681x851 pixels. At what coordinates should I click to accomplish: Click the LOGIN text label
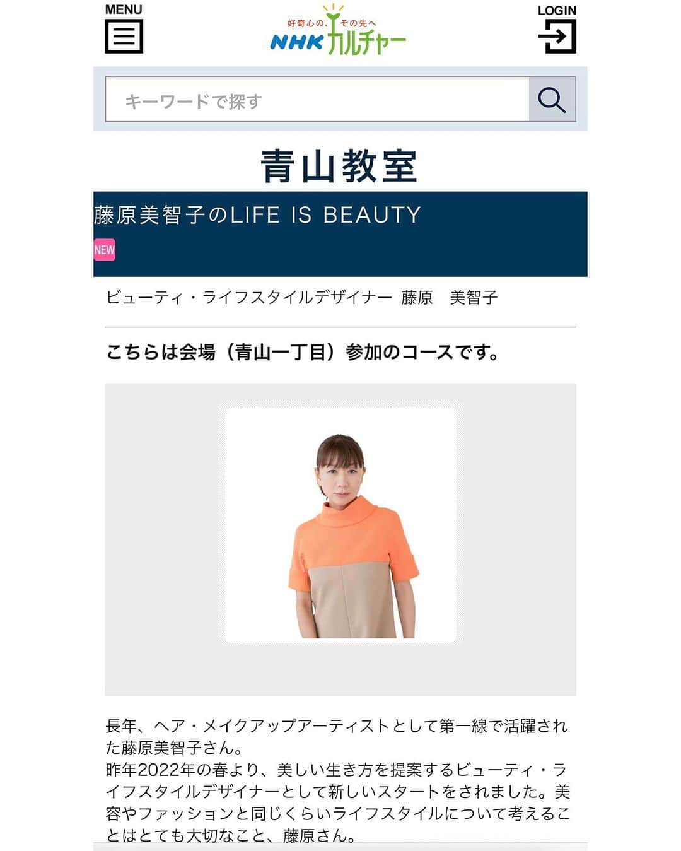click(x=557, y=10)
